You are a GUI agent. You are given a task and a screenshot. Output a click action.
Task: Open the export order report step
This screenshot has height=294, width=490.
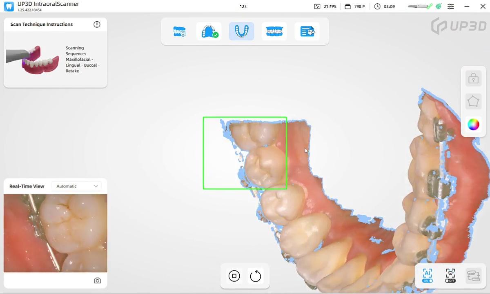[x=307, y=31]
